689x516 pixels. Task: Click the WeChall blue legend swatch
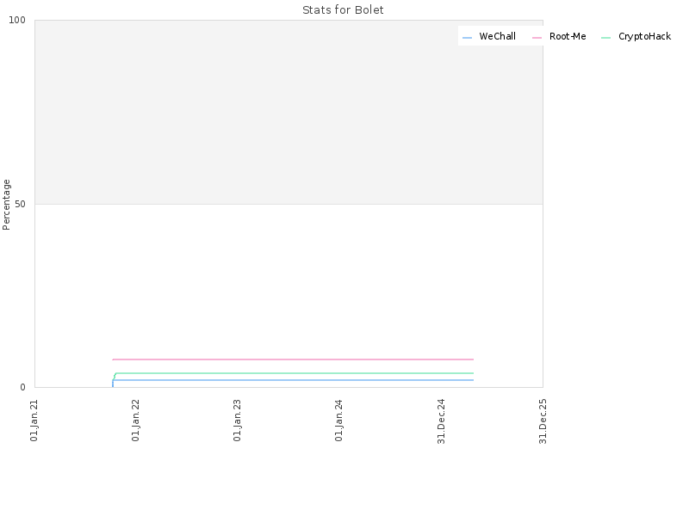(x=467, y=38)
